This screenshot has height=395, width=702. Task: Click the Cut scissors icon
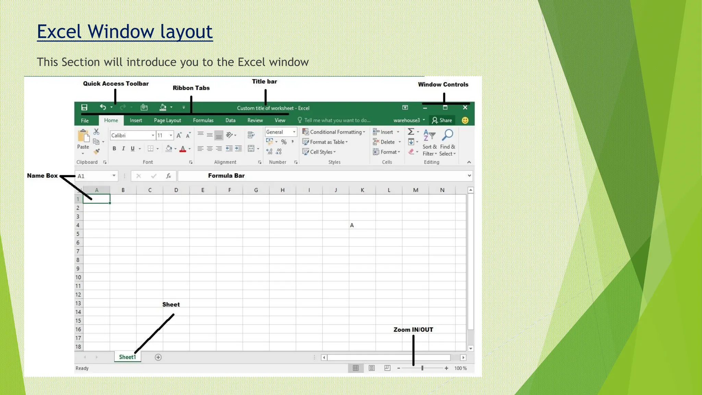96,132
